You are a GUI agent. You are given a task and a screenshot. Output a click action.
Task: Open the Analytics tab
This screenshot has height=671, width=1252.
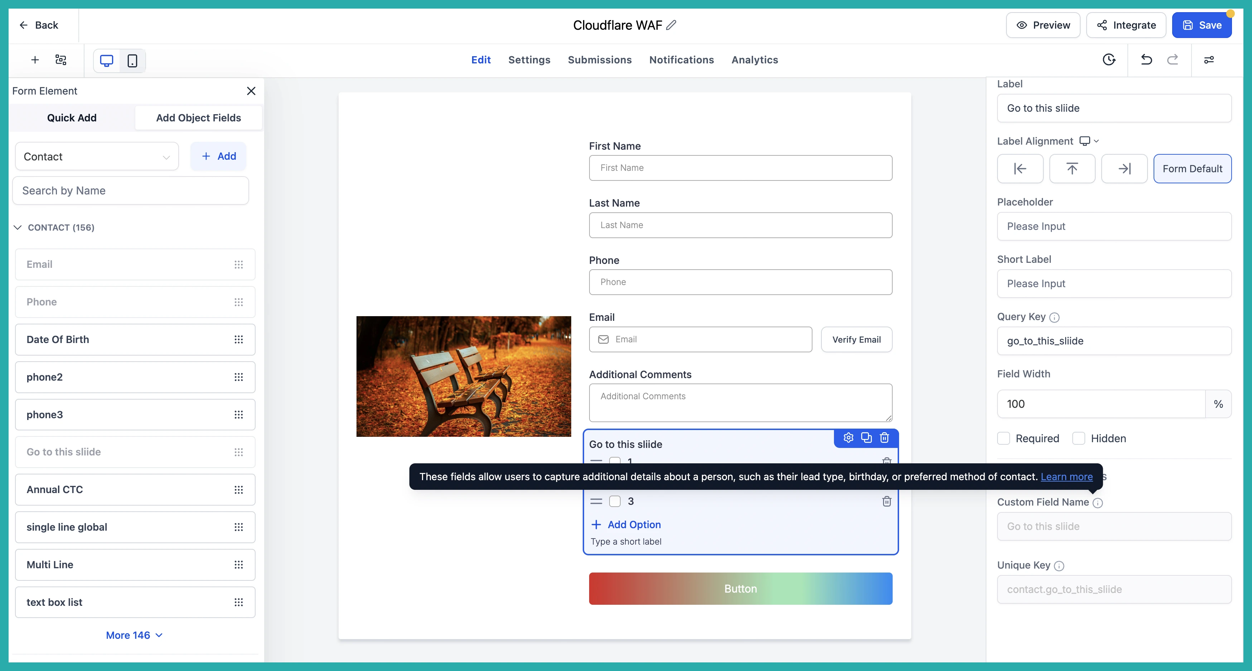[754, 60]
